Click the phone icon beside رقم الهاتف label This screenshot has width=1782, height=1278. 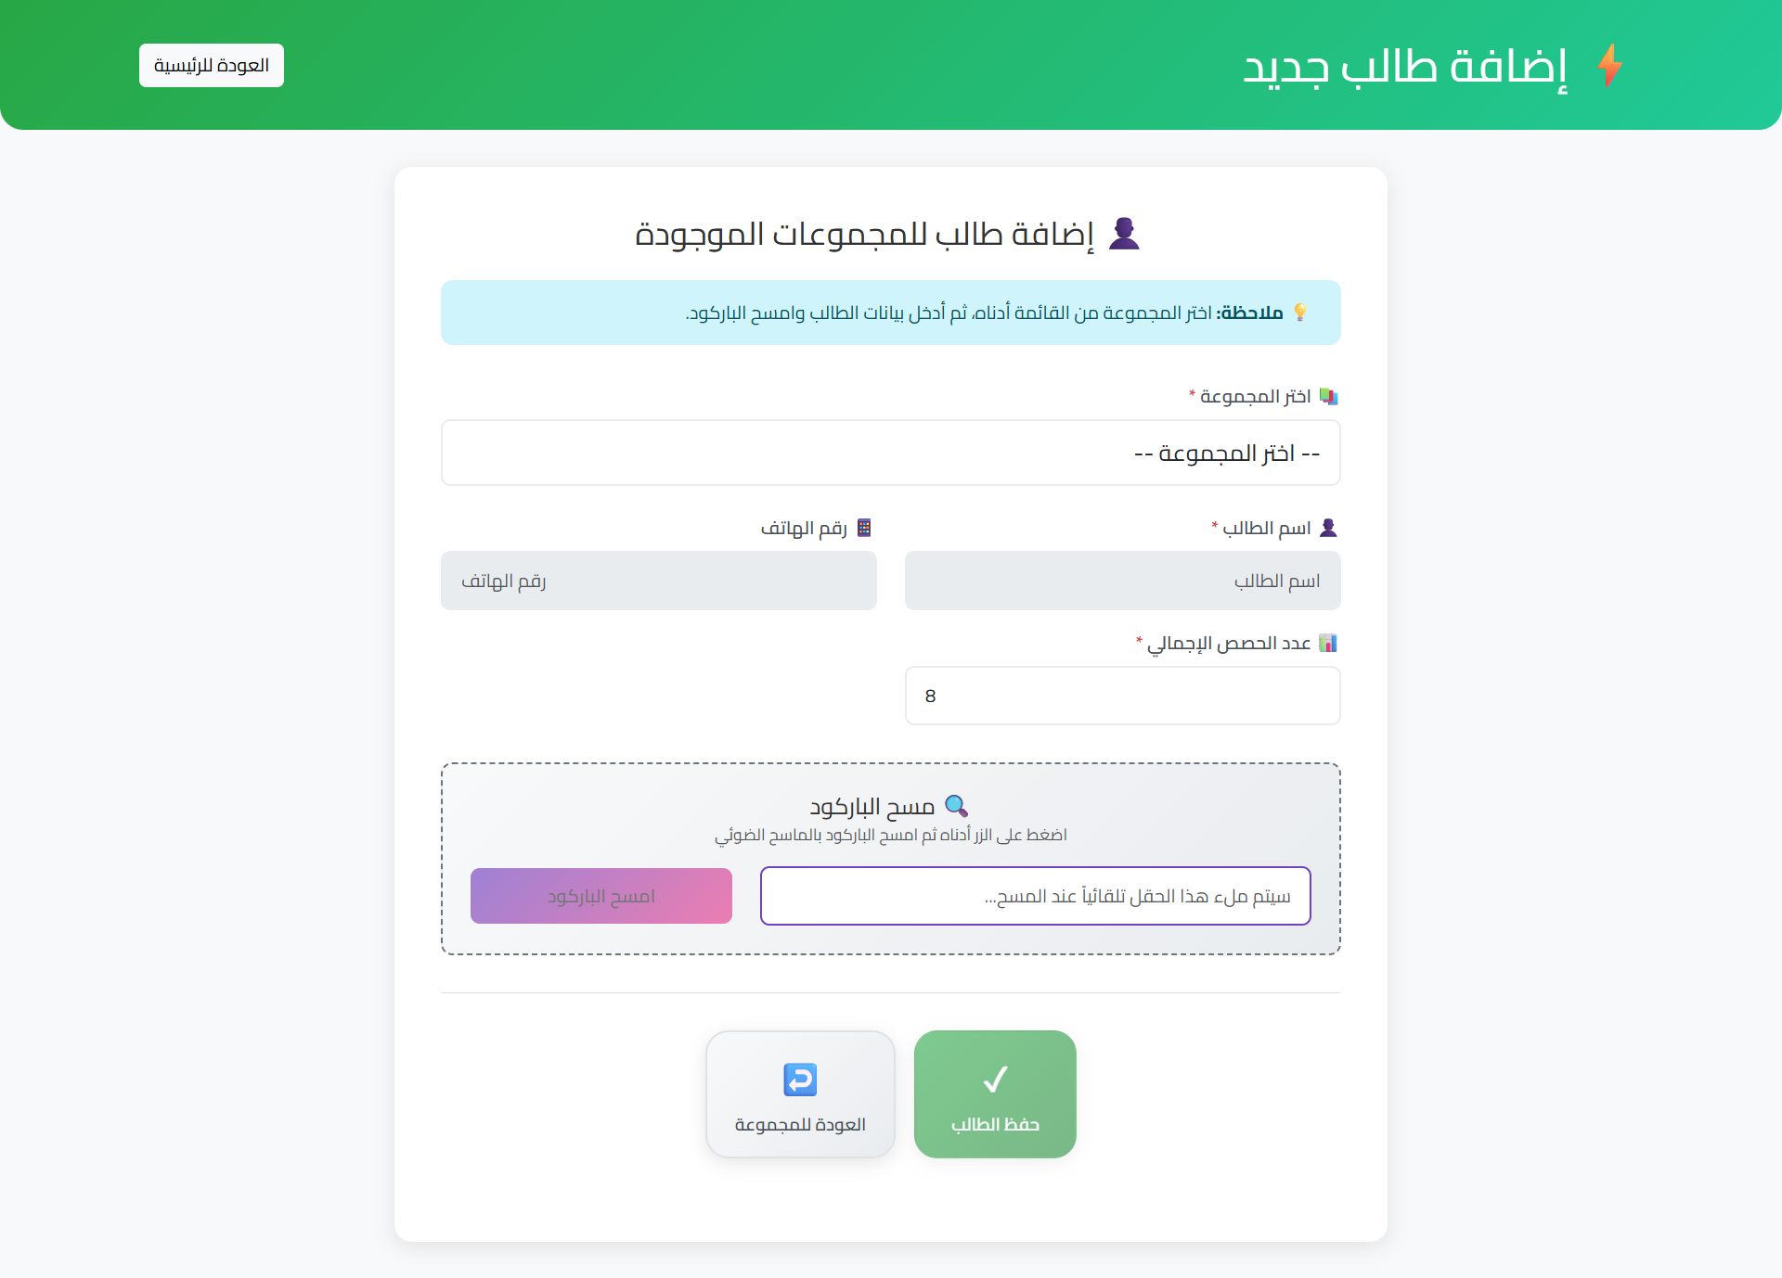(x=864, y=528)
